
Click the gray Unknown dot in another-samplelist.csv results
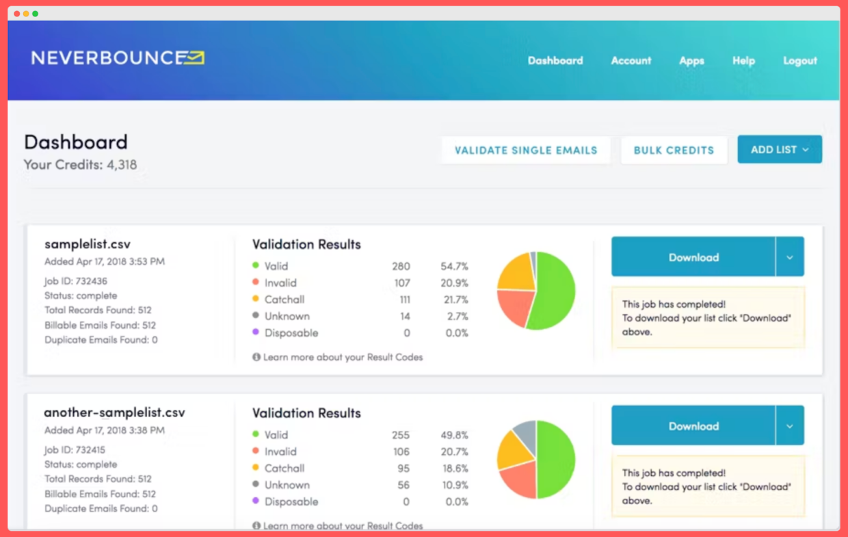[x=256, y=484]
